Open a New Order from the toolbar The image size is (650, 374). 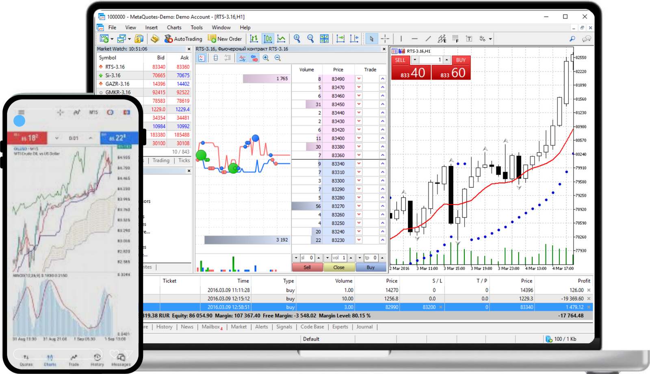click(225, 39)
